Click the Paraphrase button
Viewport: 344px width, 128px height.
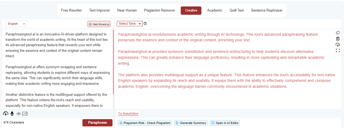click(97, 123)
